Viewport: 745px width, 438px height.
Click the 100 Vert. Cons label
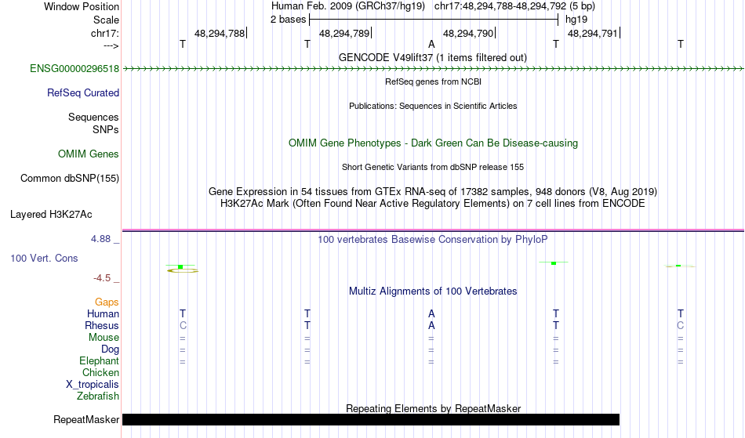pyautogui.click(x=44, y=258)
